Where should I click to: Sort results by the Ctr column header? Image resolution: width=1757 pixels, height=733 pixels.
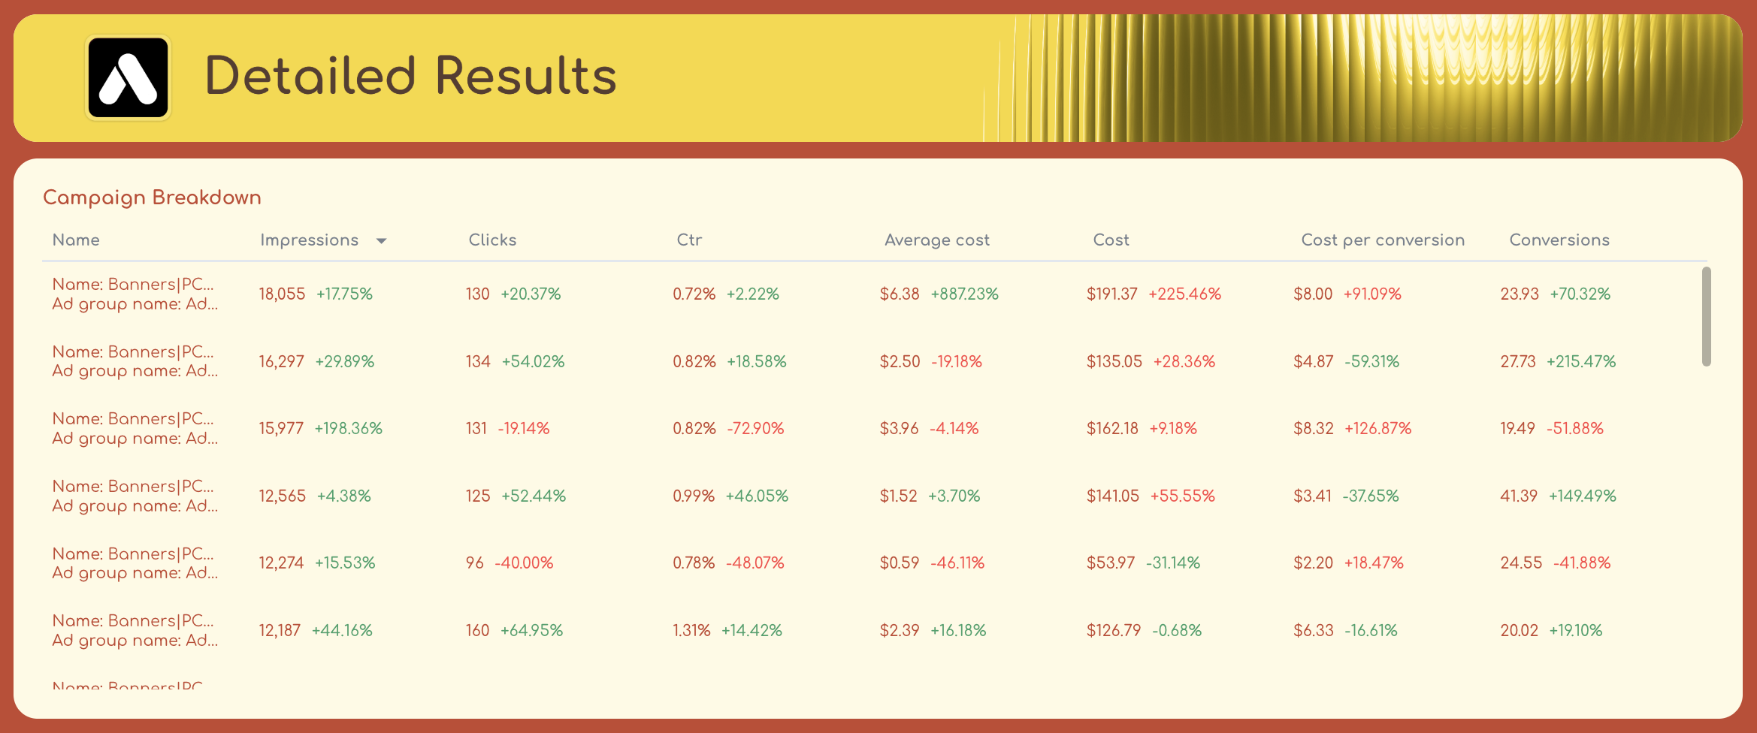(x=688, y=240)
